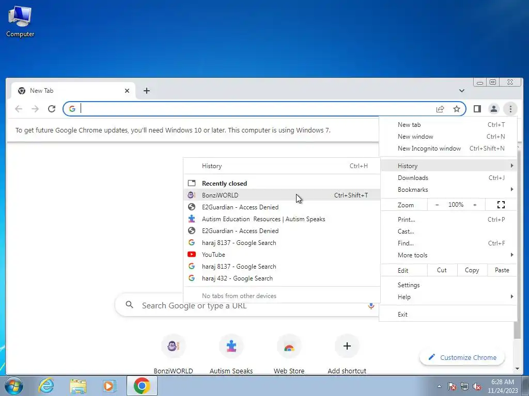Choose Exit in Chrome menu
This screenshot has height=396, width=529.
tap(448, 314)
